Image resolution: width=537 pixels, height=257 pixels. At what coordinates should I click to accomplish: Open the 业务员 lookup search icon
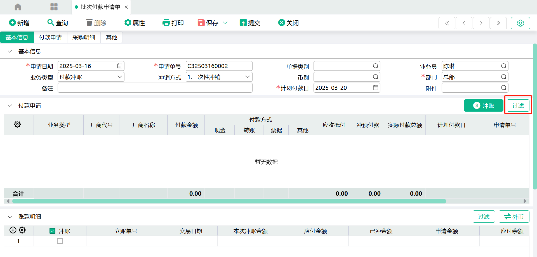[504, 66]
